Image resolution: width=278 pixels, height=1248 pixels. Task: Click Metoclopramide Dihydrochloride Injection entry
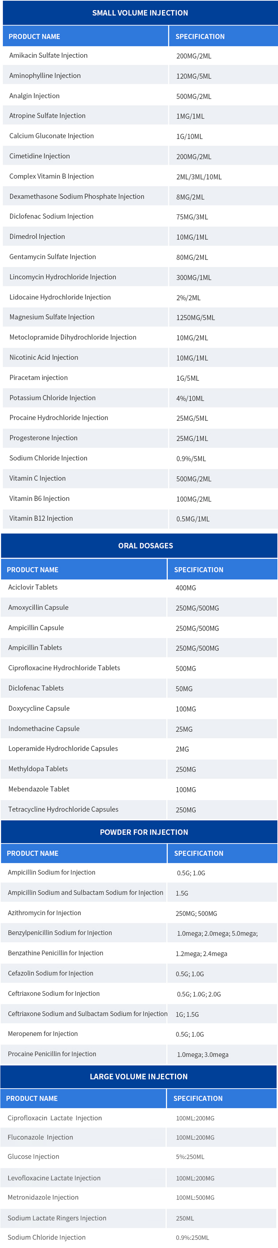coord(73,337)
